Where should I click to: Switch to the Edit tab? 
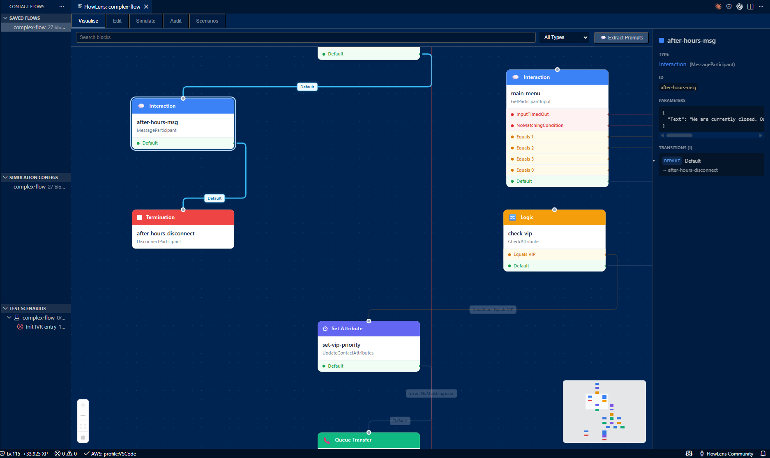(x=117, y=21)
